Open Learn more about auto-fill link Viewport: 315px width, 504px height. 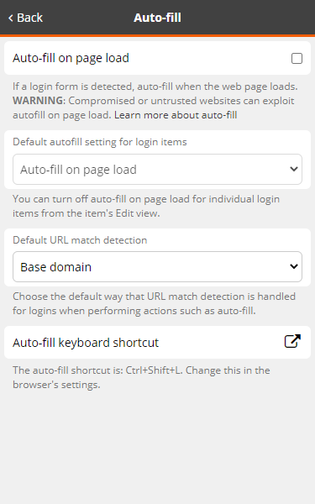[x=176, y=115]
